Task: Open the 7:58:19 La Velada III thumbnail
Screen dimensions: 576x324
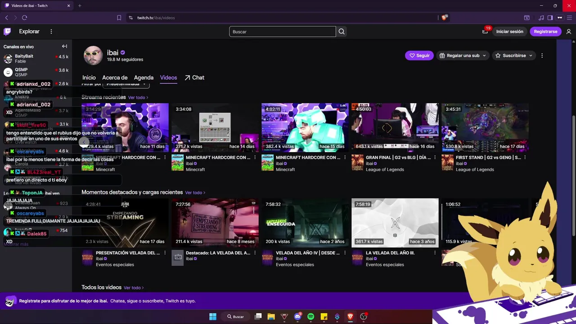Action: coord(395,223)
